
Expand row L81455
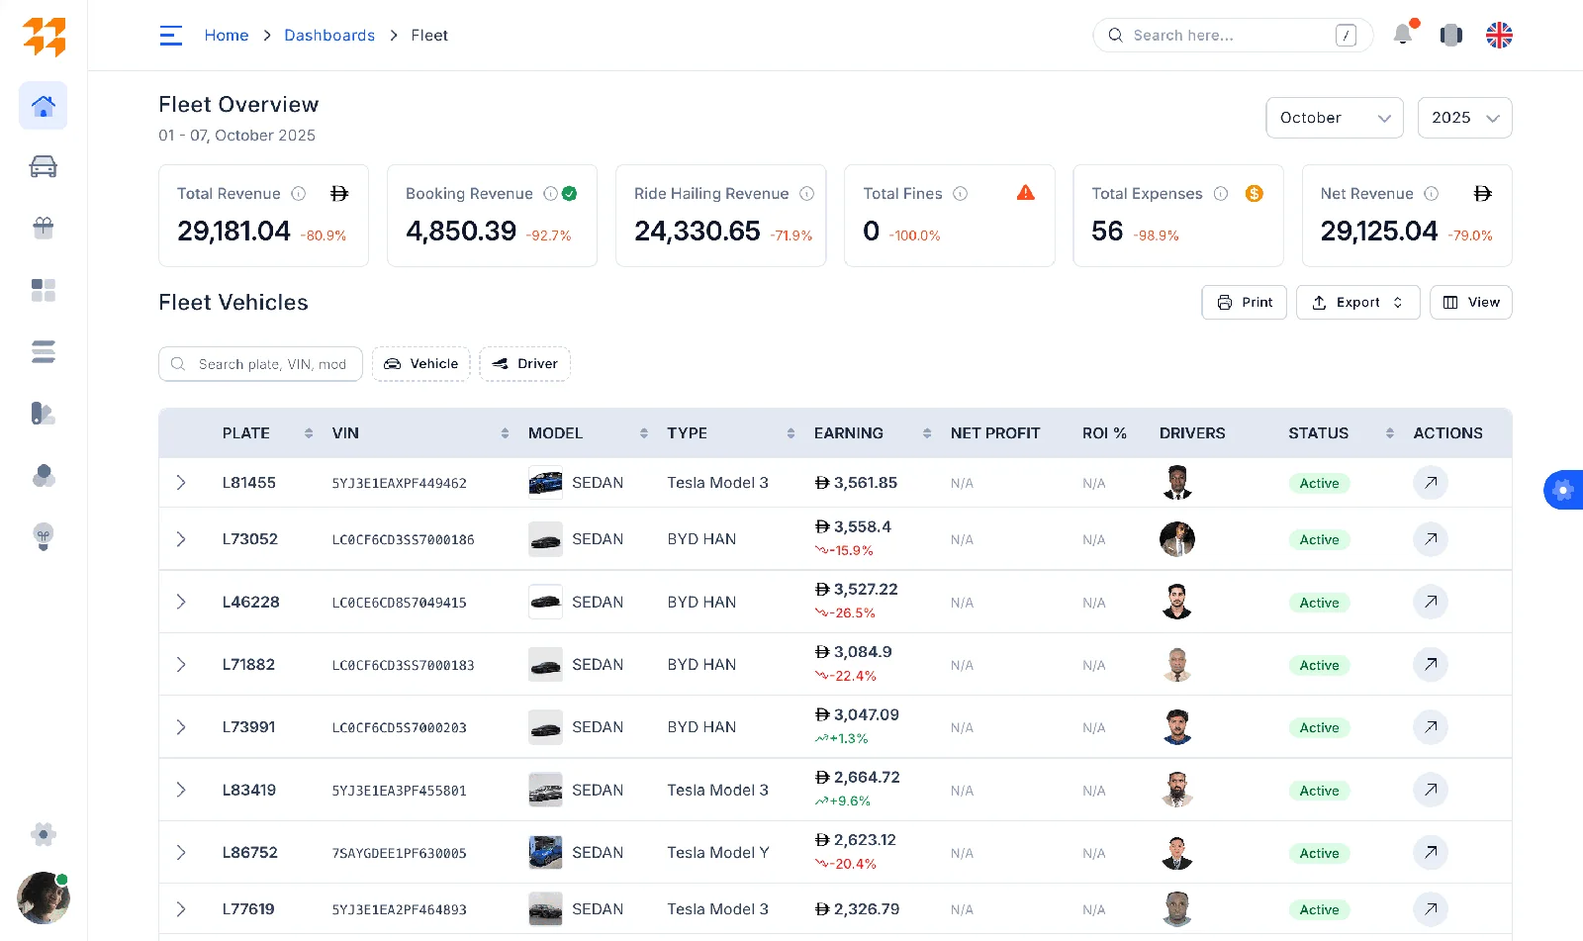pyautogui.click(x=181, y=483)
